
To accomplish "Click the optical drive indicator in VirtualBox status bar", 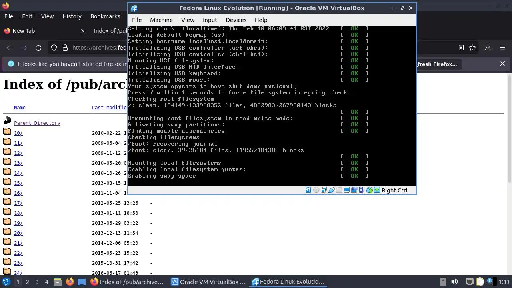I will point(316,190).
